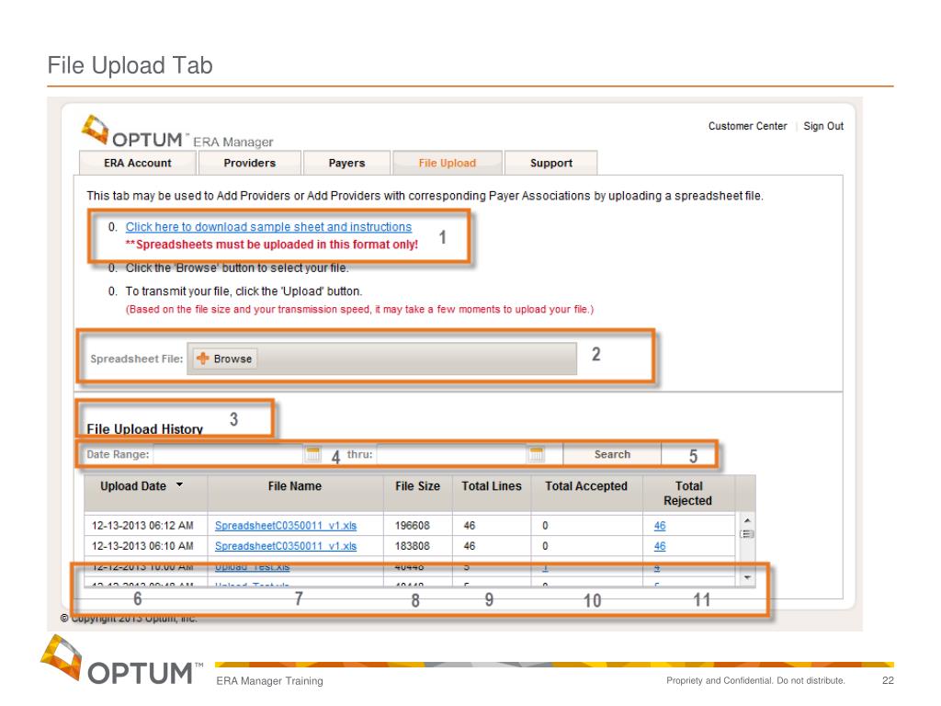This screenshot has height=706, width=941.
Task: Open SpreadsheetC0350011_v1.xls uploaded at 06:12 AM
Action: point(286,525)
